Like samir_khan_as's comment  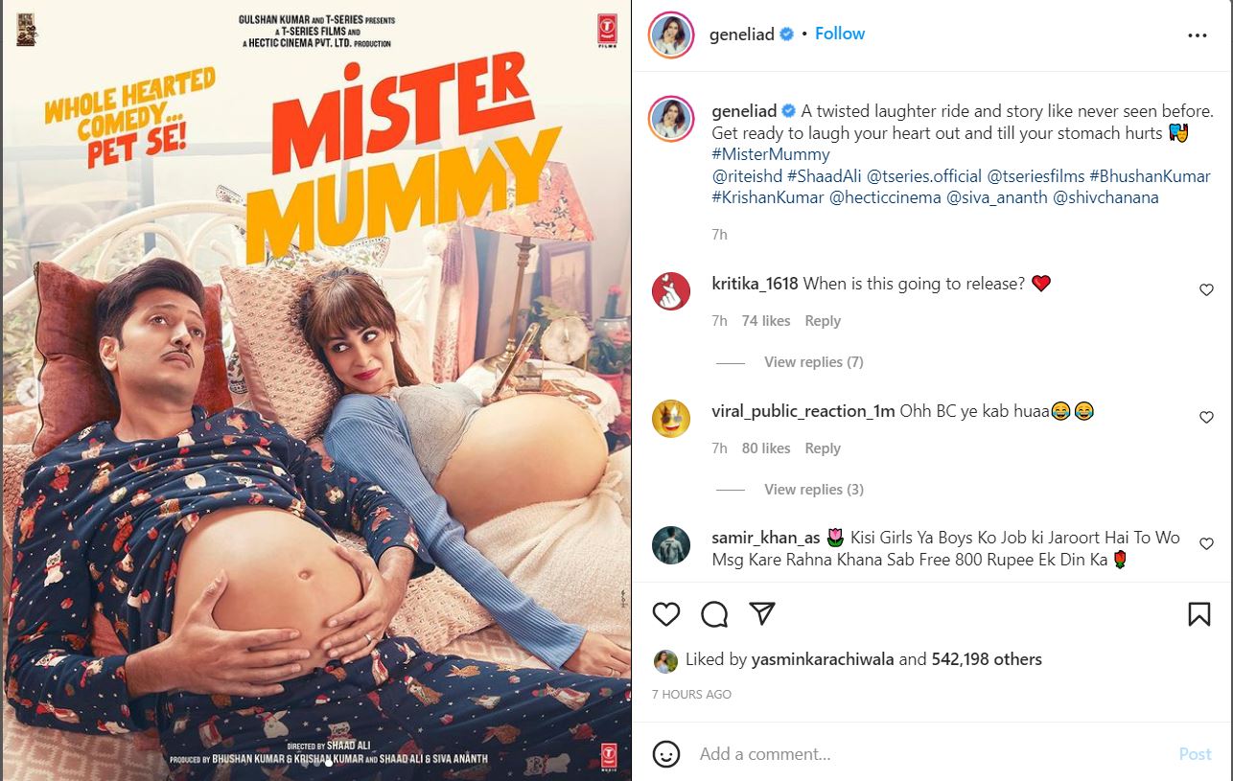pos(1207,544)
